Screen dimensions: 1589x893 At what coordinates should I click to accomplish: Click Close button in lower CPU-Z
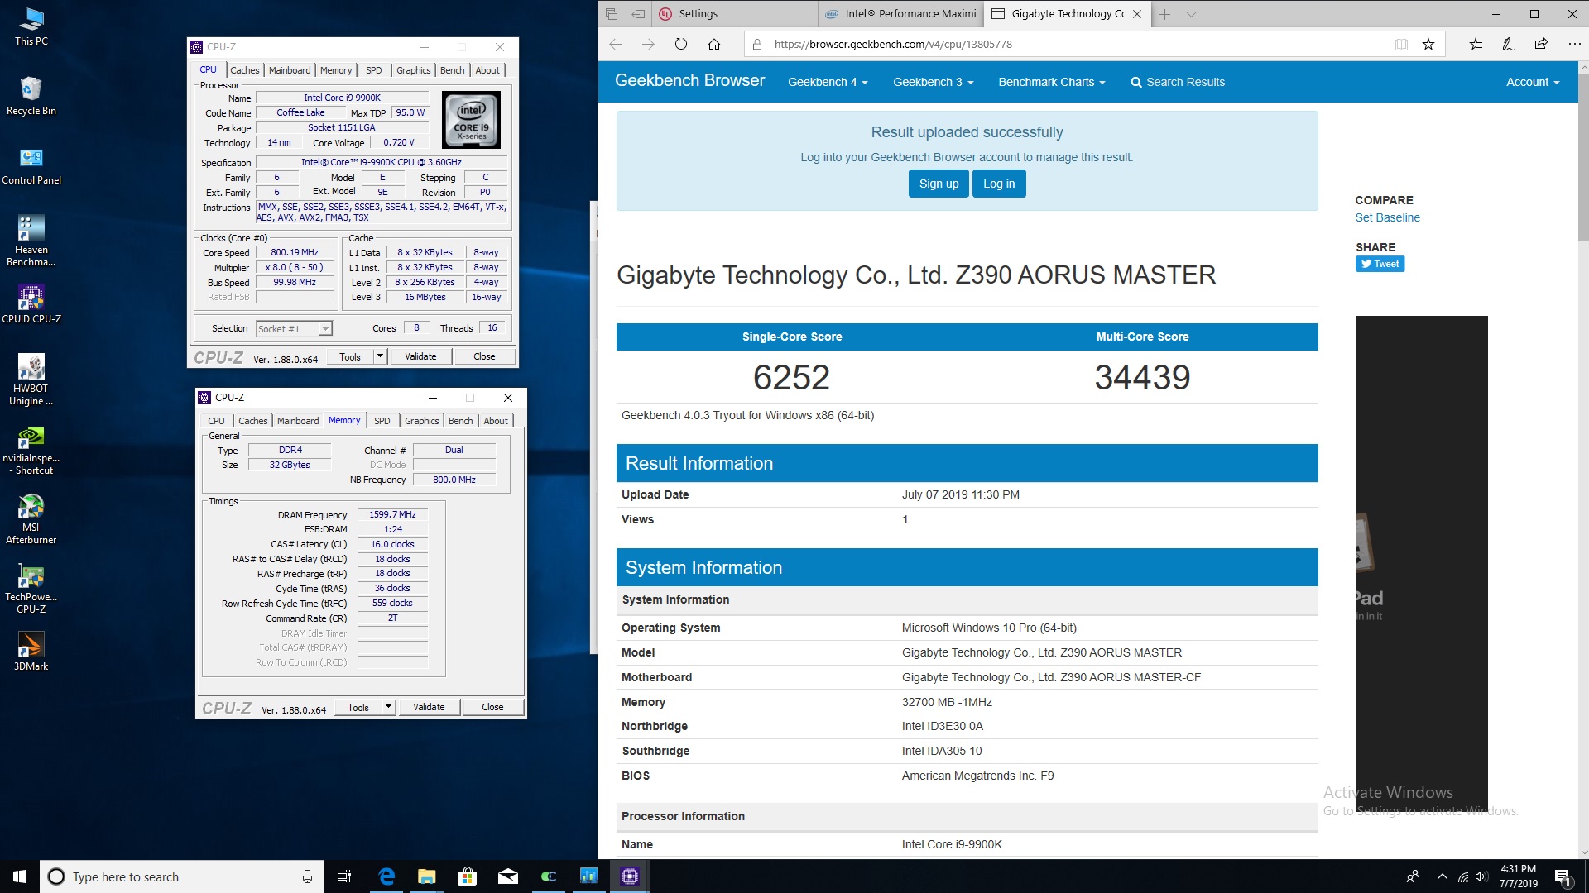coord(492,707)
